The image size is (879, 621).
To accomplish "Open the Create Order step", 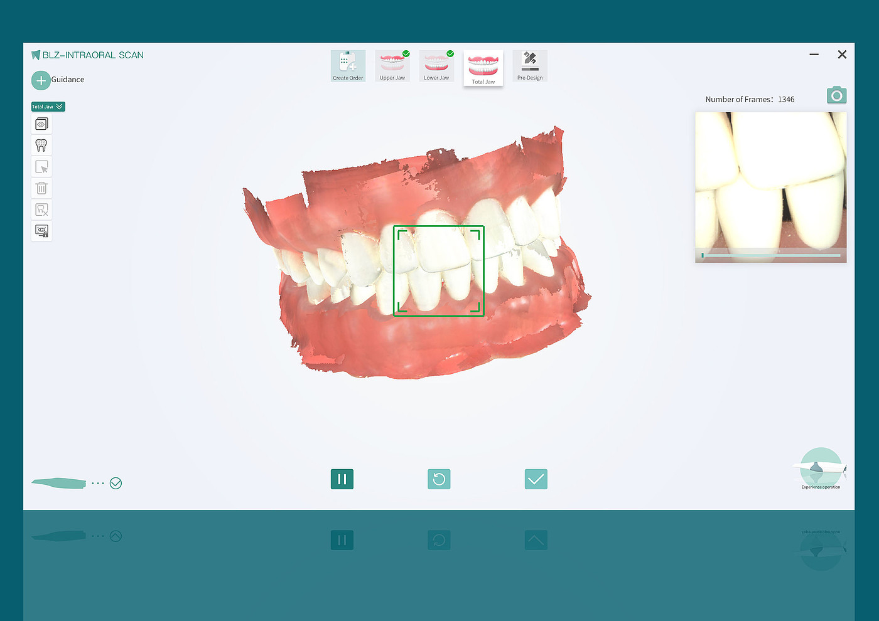I will (x=348, y=66).
